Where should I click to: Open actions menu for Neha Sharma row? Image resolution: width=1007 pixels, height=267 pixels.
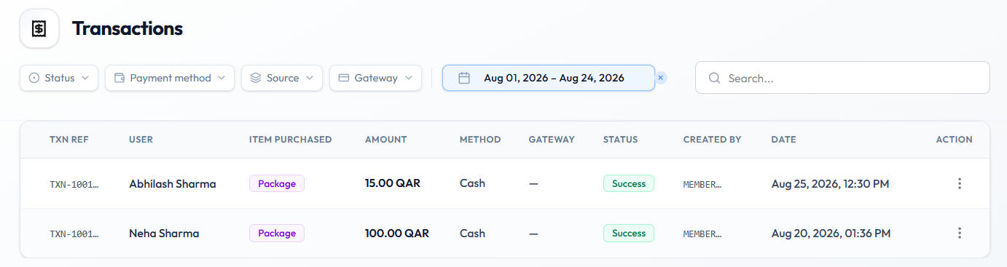tap(960, 233)
